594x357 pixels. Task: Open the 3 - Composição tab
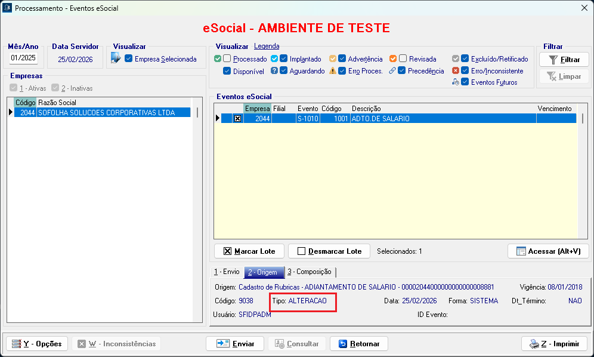(310, 272)
